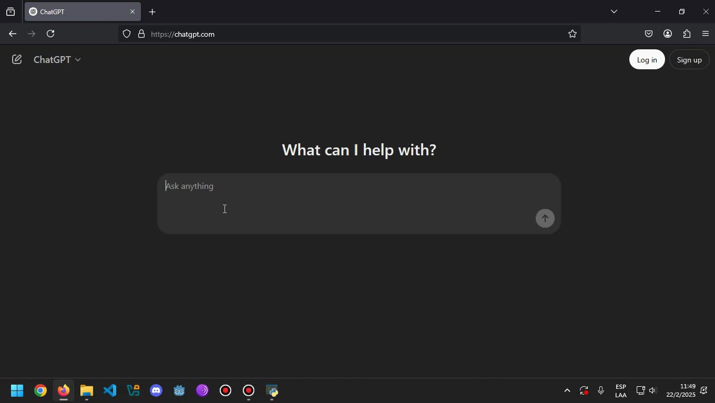Open Visual Studio Code from taskbar

[110, 390]
